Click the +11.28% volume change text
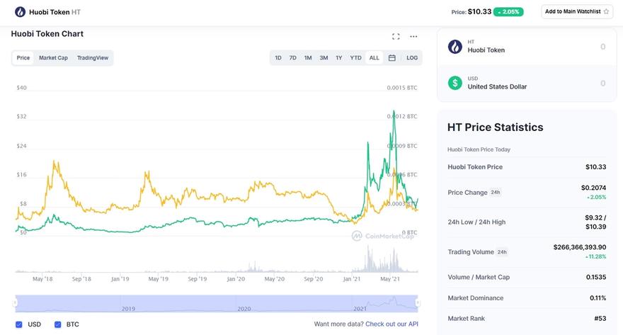Viewport: 623px width, 335px height. (595, 256)
